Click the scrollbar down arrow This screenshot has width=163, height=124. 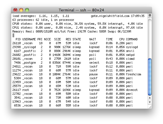[150, 102]
